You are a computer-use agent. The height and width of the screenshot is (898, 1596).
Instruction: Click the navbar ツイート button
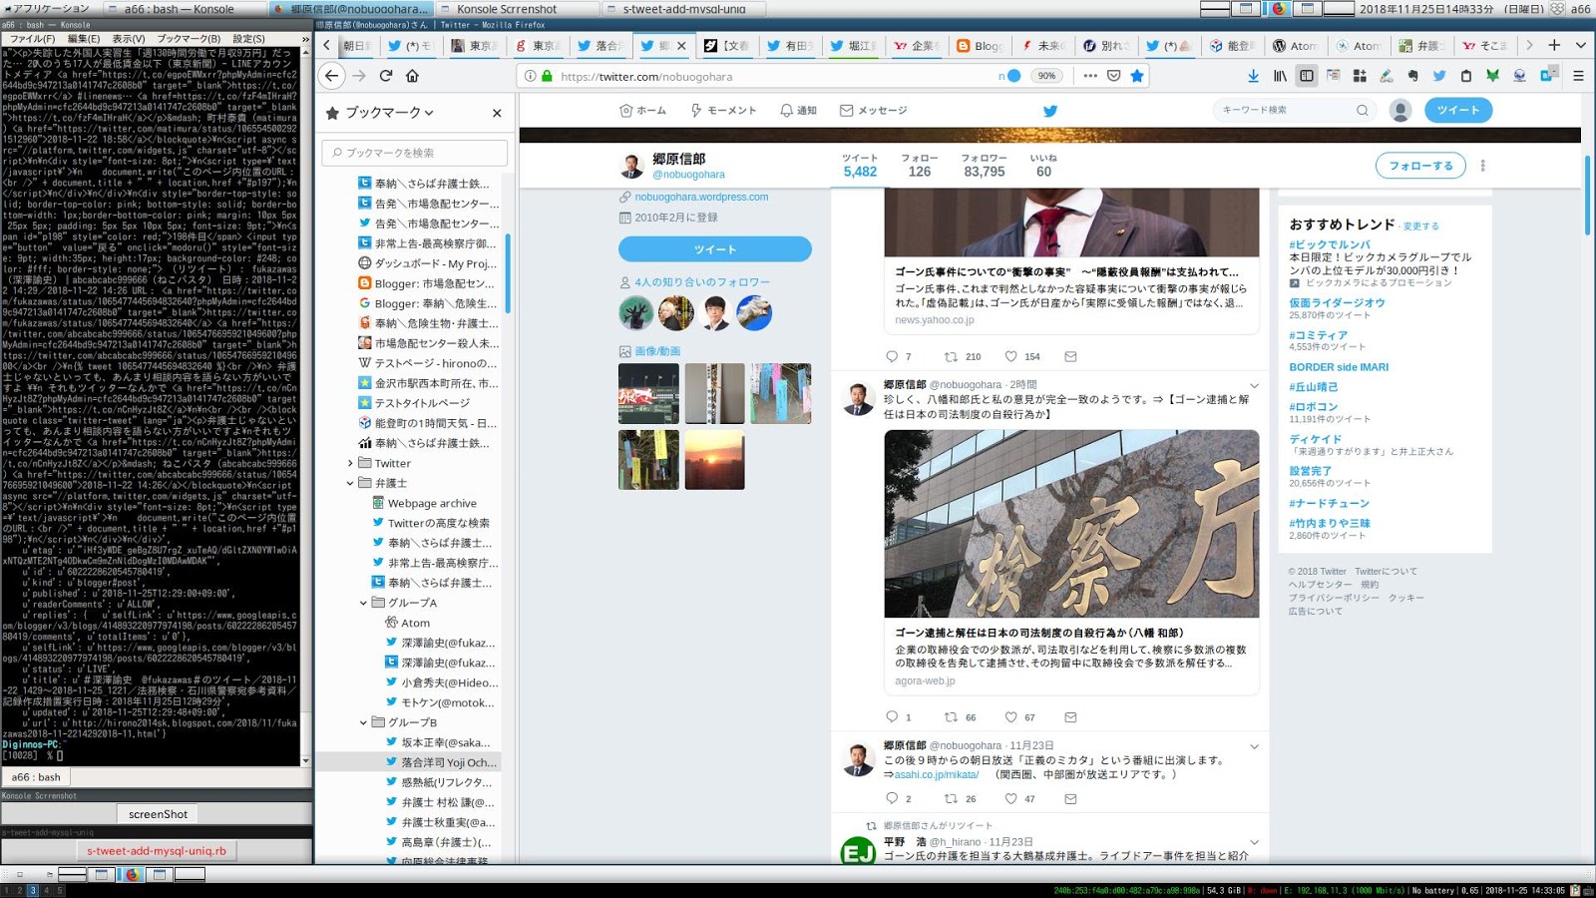pyautogui.click(x=1458, y=111)
